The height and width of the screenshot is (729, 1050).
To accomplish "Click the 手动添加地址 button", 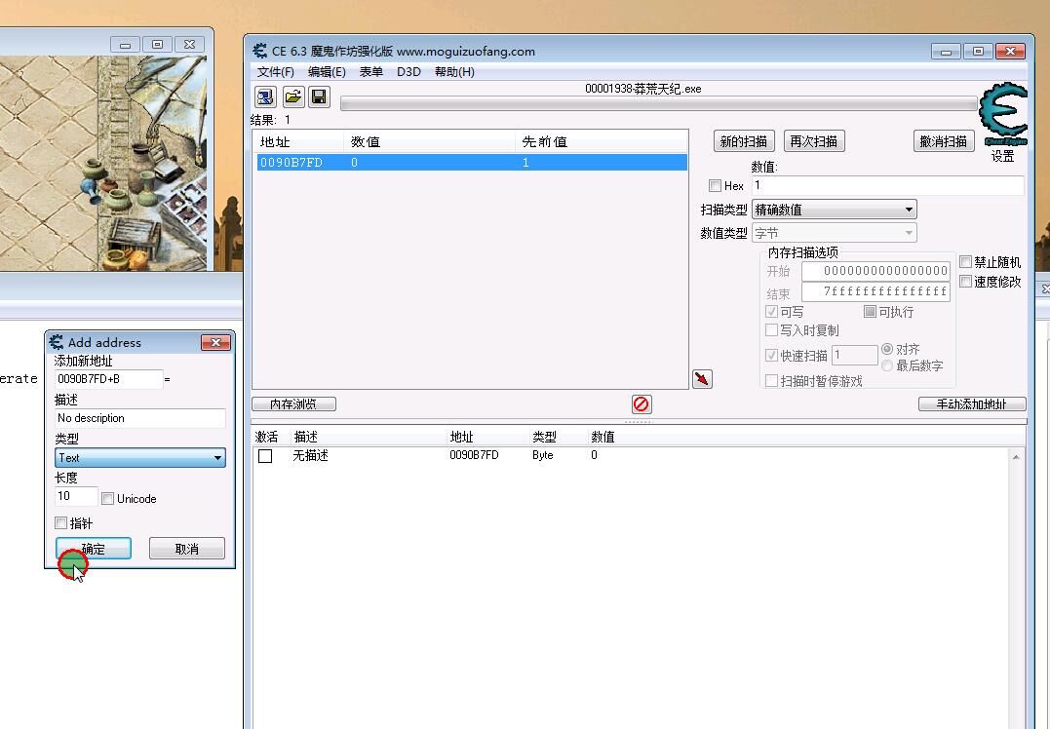I will click(x=972, y=403).
